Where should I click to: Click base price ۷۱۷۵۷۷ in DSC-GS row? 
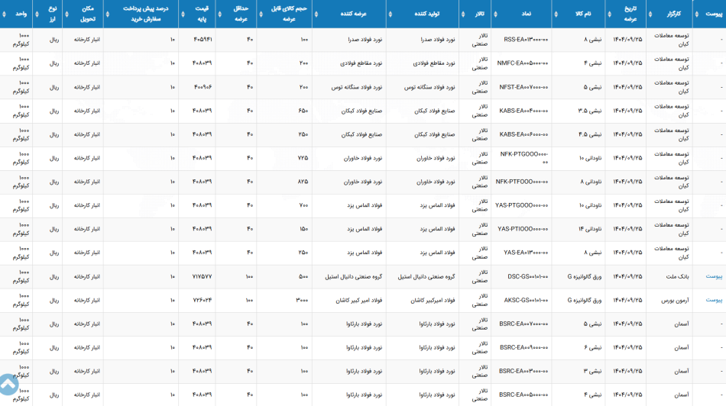click(202, 276)
